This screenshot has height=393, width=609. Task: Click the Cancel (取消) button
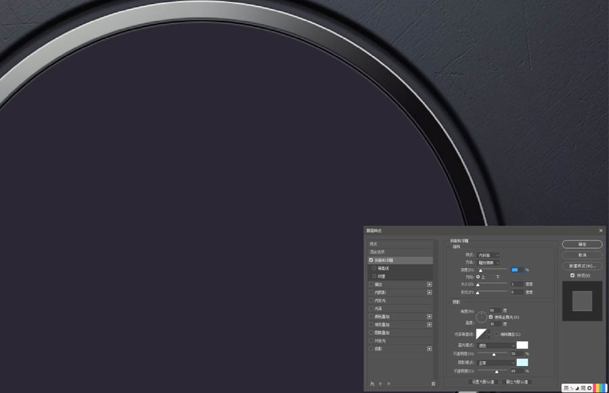pos(582,255)
